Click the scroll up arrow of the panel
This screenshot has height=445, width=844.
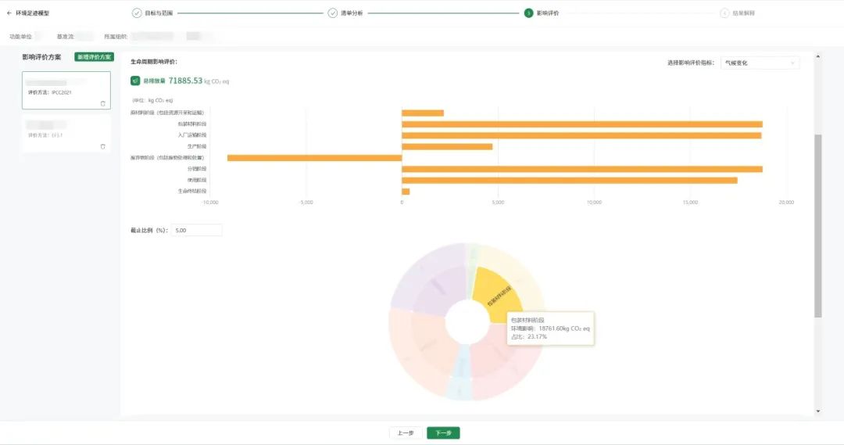(x=818, y=56)
